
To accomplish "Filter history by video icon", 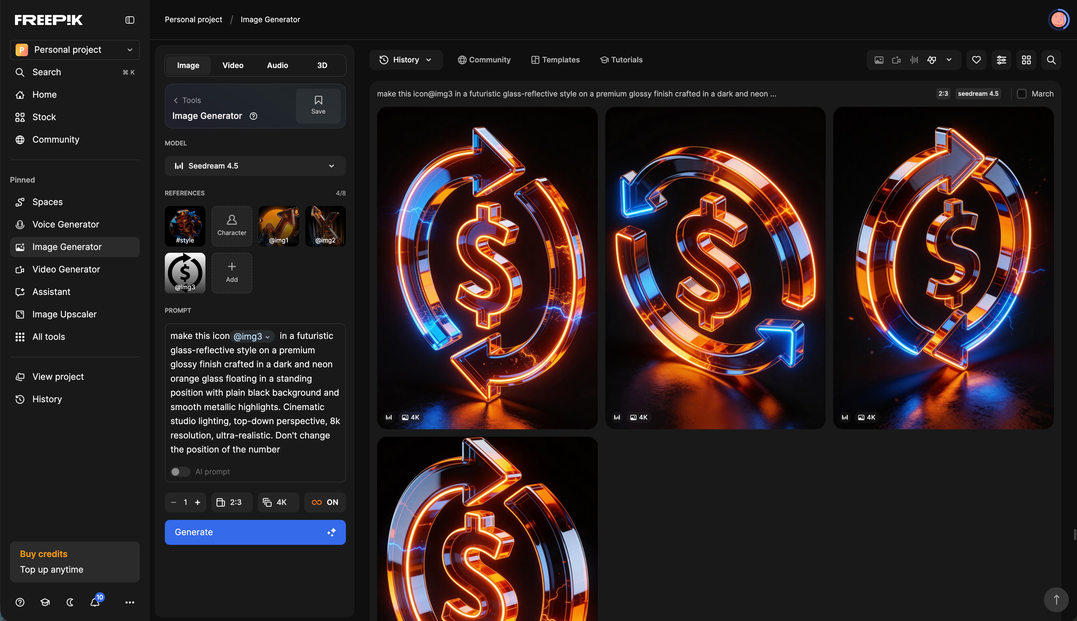I will pyautogui.click(x=896, y=60).
